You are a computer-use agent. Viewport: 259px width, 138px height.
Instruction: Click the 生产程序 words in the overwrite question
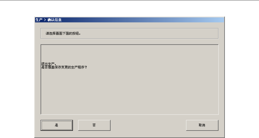(78, 67)
